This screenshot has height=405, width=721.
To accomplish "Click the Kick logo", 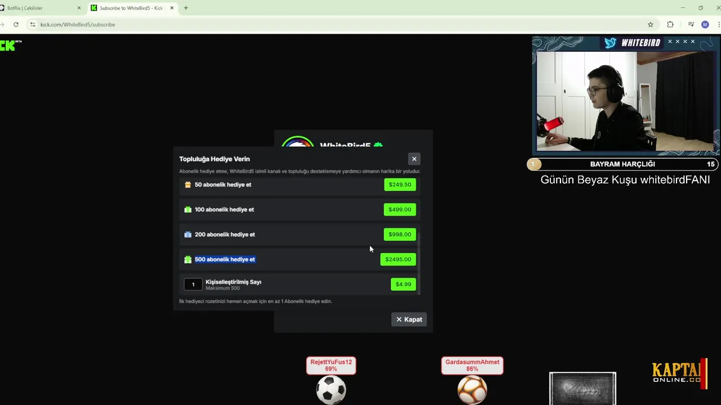I will [x=10, y=46].
